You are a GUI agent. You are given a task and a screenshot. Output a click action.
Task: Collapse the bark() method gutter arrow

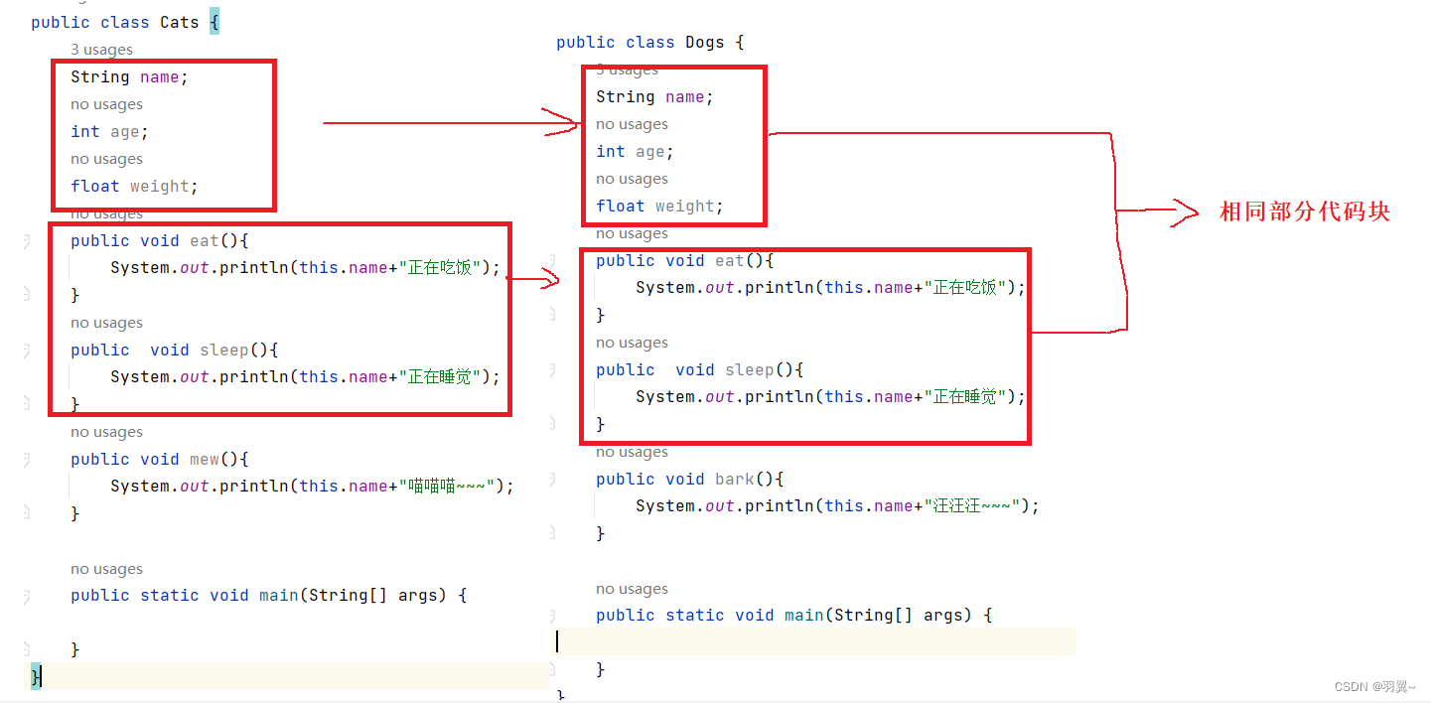point(553,479)
